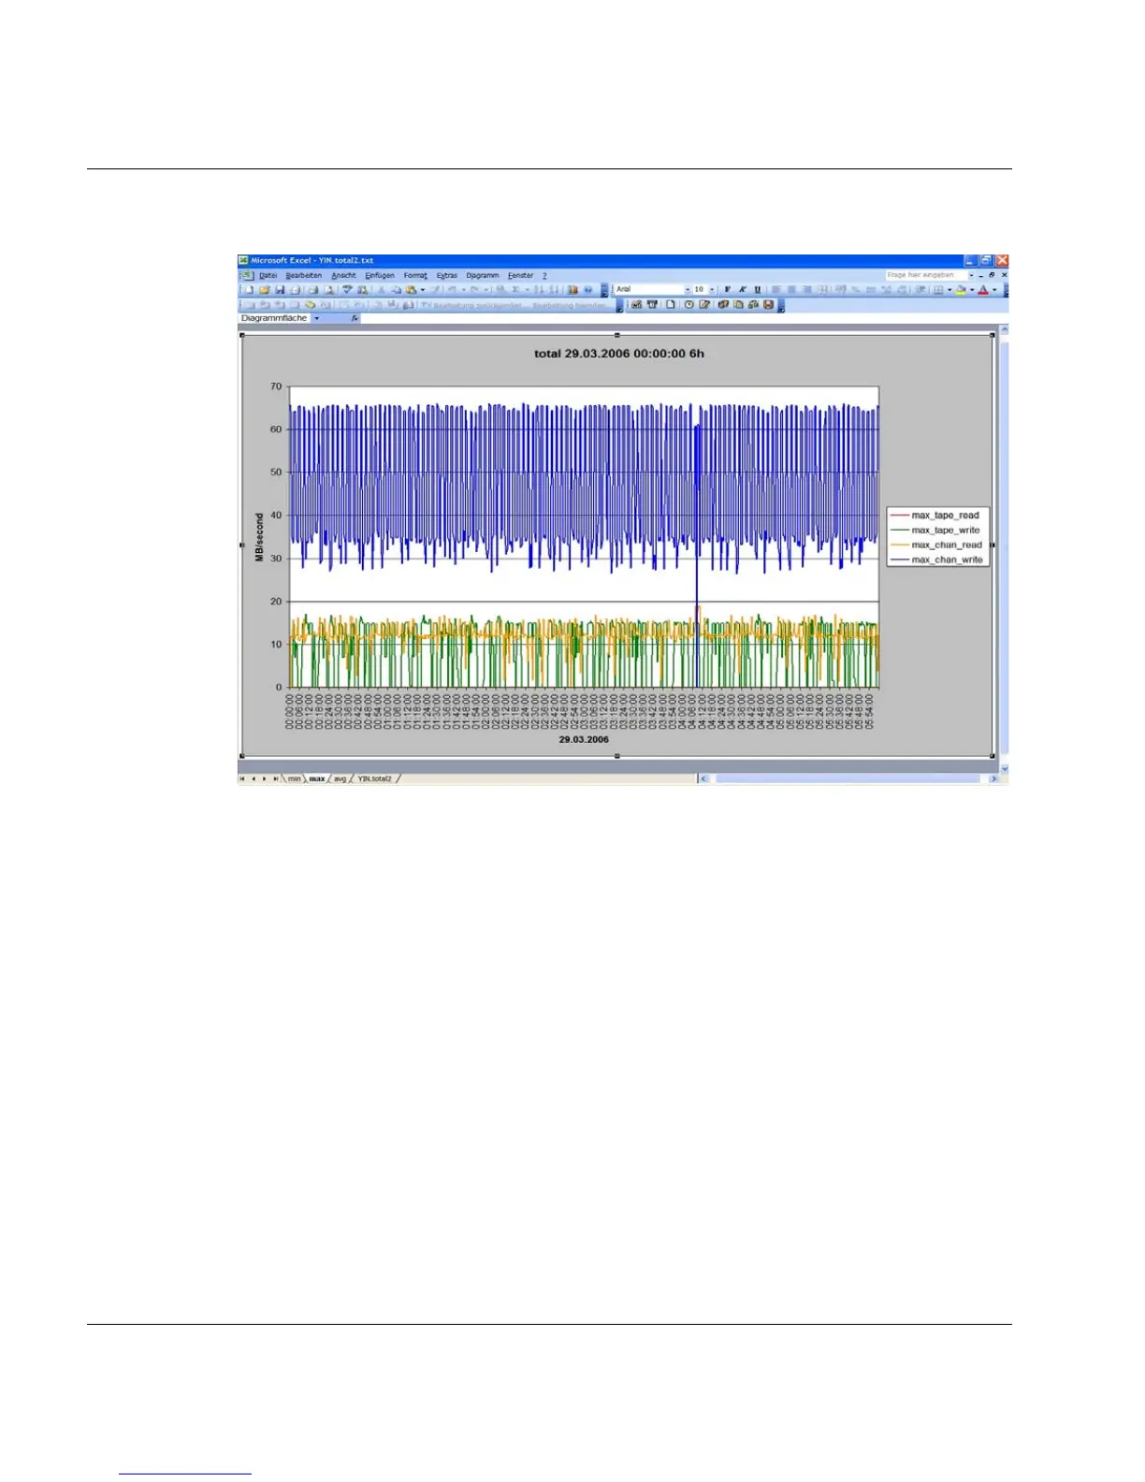Click the Center alignment icon

(x=791, y=289)
